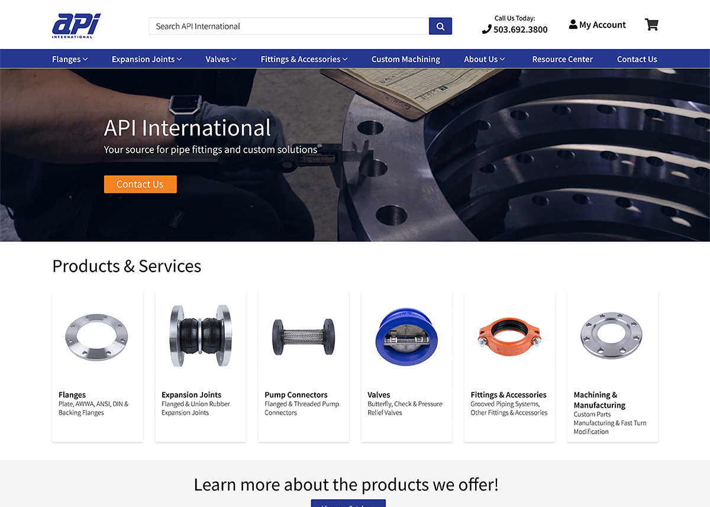
Task: Click the View our Catalog button
Action: (x=348, y=505)
